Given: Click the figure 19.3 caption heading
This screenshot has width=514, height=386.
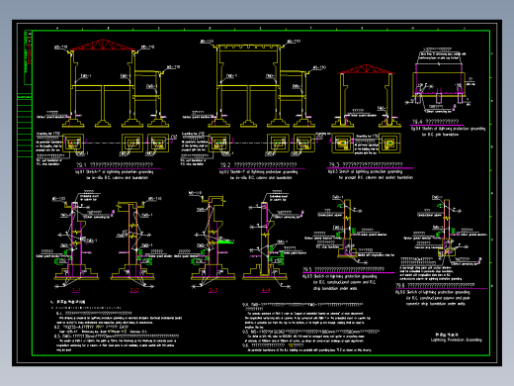Looking at the screenshot, I should coord(366,164).
